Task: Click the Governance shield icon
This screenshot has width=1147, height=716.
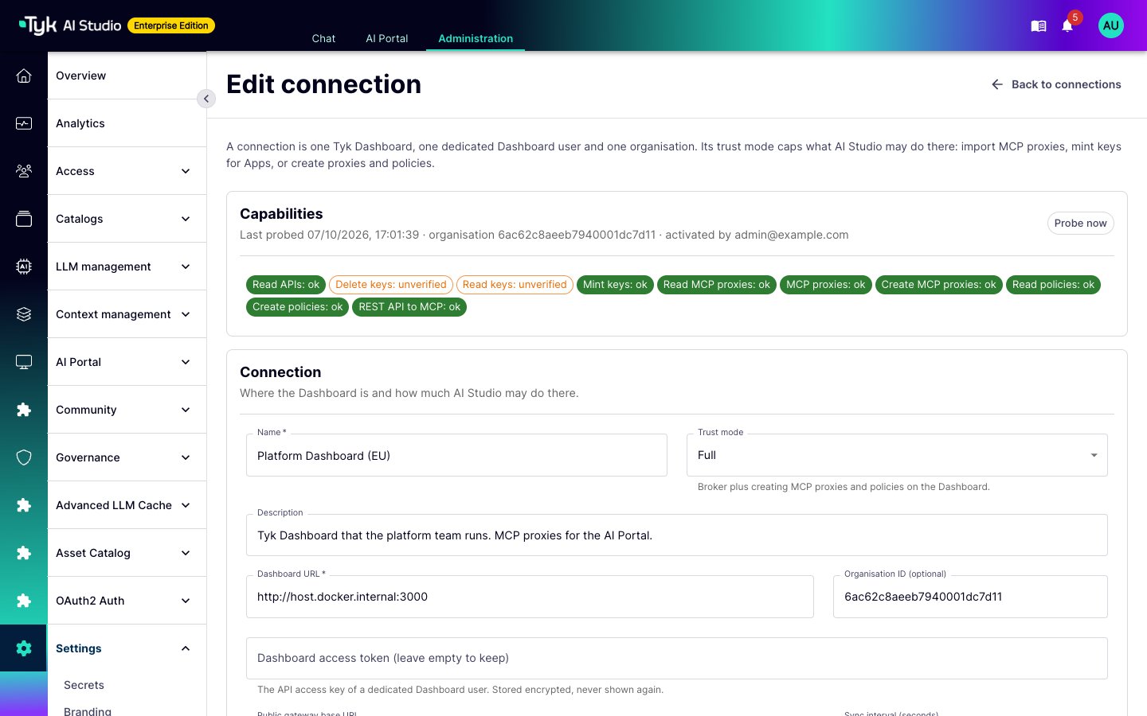Action: point(24,457)
